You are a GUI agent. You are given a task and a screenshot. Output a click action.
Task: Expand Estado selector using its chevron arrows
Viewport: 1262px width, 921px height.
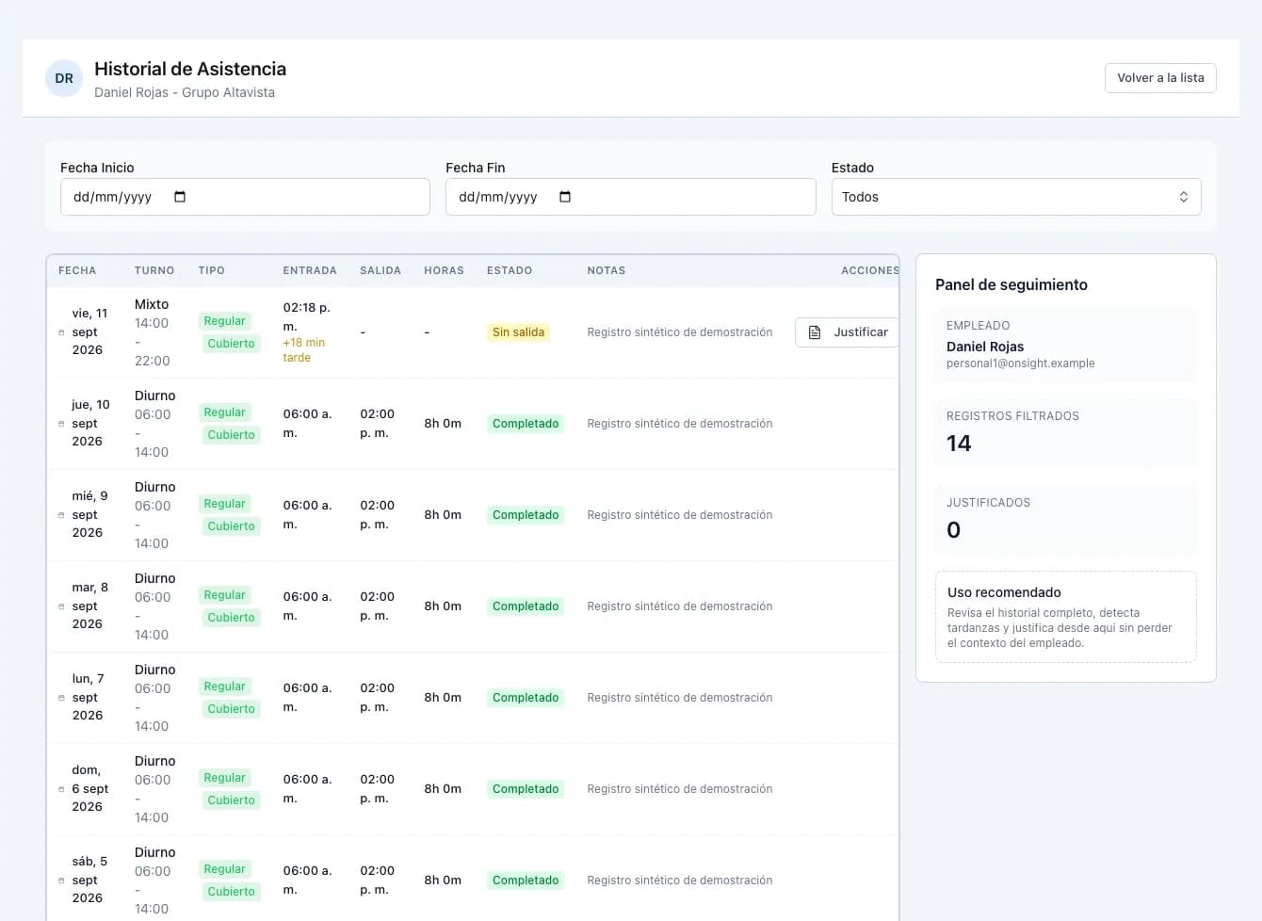[x=1184, y=197]
